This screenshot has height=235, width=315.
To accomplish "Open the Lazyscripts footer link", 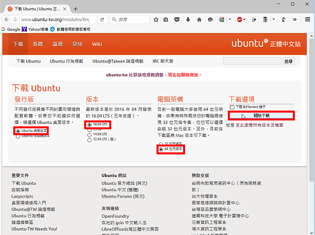I will coord(22,196).
